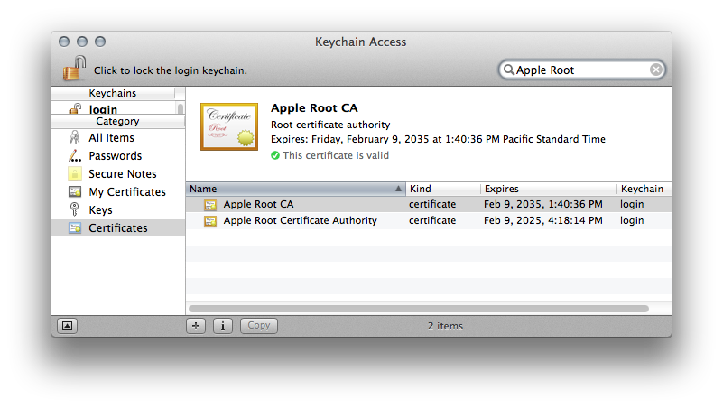Screen dimensions: 723x408
Task: Open the Passwords category
Action: tap(115, 156)
